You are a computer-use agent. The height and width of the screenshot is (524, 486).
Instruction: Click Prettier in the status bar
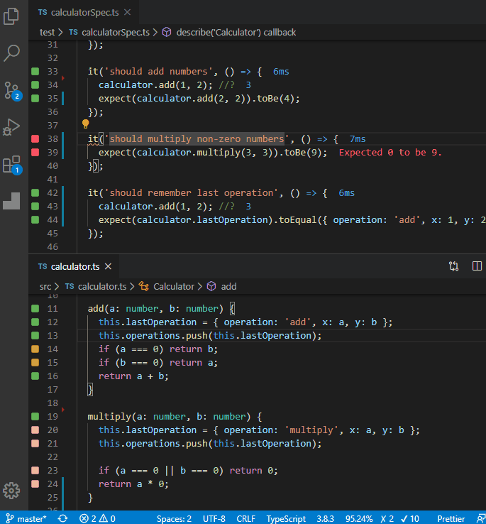coord(451,518)
